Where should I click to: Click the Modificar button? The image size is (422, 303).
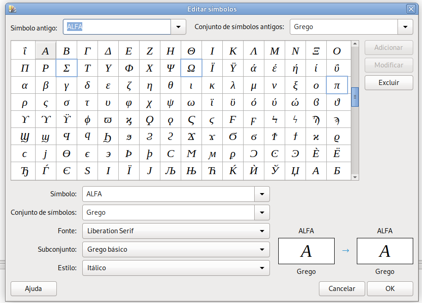(x=389, y=65)
